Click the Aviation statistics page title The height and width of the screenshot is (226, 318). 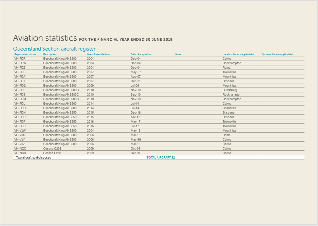[x=45, y=38]
